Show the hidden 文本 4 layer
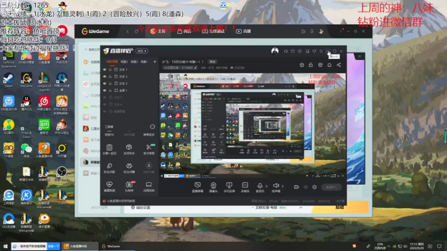 [104, 104]
